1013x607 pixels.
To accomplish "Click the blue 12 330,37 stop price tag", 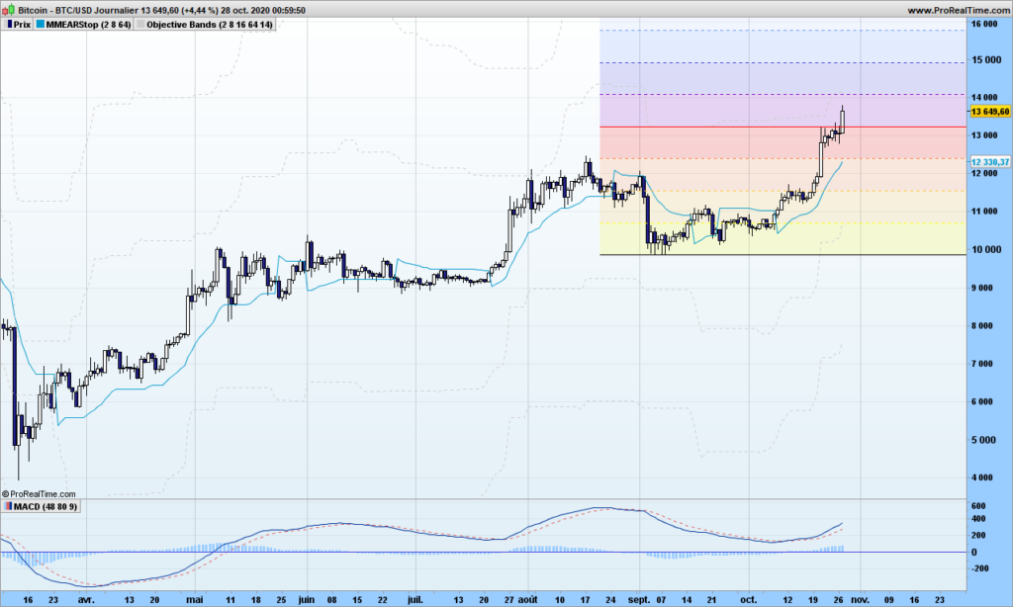I will tap(989, 162).
